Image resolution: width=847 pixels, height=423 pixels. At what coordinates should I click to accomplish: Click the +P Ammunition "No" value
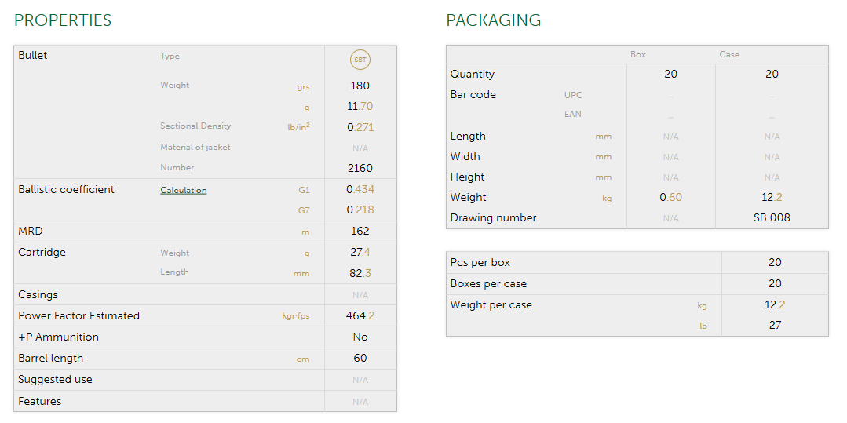pyautogui.click(x=360, y=337)
